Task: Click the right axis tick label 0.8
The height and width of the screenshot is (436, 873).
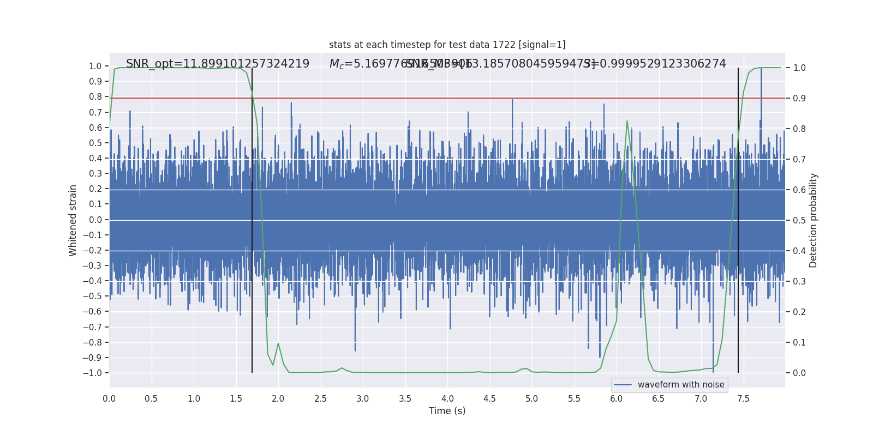Action: (799, 129)
